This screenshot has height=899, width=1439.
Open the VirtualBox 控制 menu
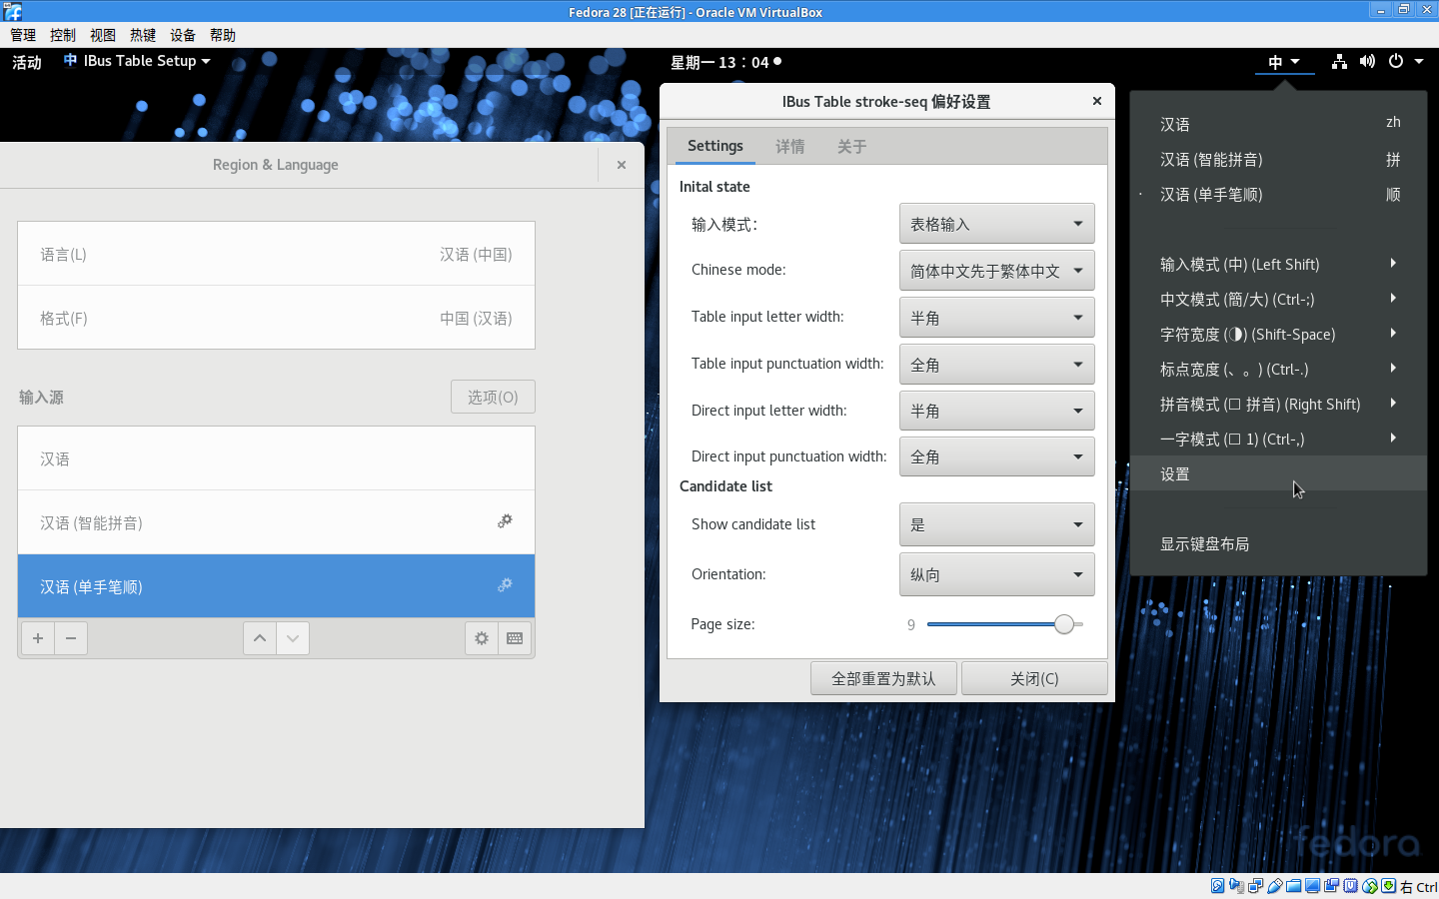pos(63,35)
